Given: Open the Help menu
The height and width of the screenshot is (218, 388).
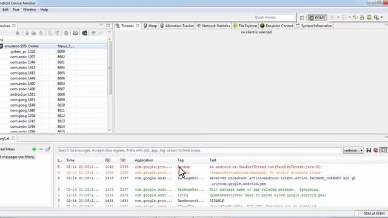Looking at the screenshot, I should [44, 10].
